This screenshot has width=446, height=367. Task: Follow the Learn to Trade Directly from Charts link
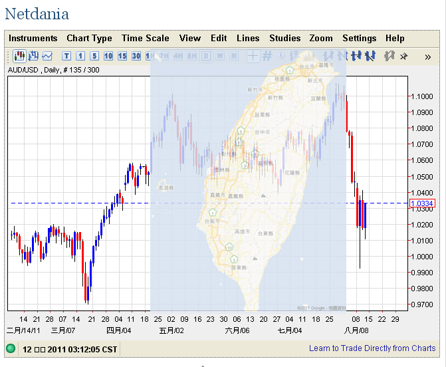372,348
